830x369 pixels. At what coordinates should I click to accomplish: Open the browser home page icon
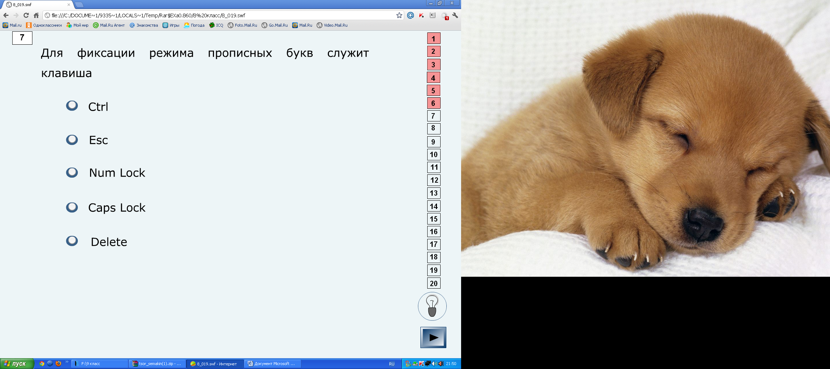point(36,15)
